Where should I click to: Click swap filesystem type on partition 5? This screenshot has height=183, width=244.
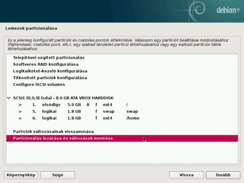108,111
